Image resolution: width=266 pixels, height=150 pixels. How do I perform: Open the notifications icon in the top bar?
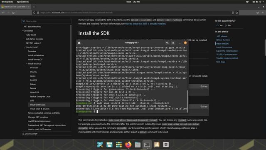pos(247,2)
